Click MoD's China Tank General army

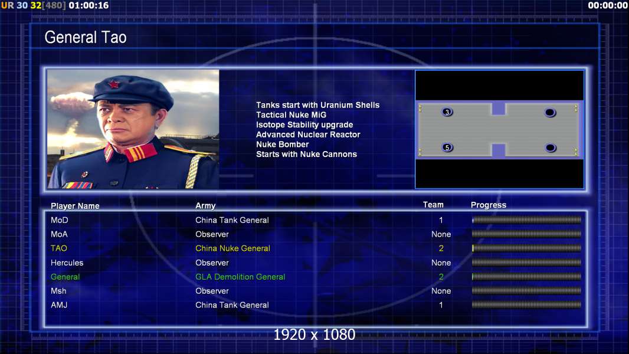point(232,220)
